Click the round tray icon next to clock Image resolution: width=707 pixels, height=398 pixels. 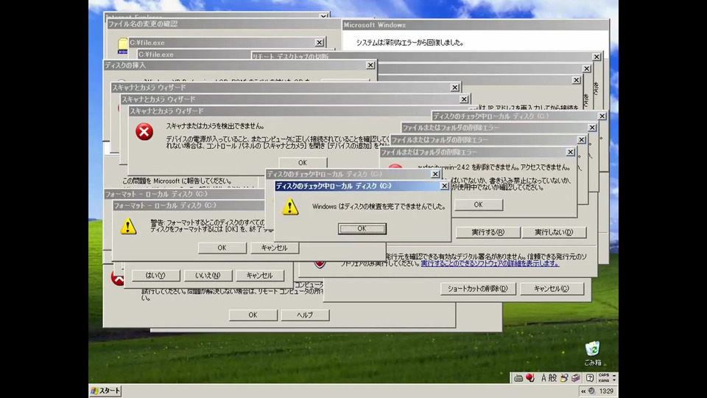[591, 391]
